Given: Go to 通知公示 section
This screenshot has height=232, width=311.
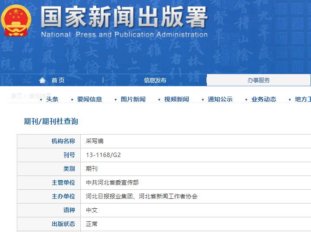Looking at the screenshot, I should (x=220, y=99).
